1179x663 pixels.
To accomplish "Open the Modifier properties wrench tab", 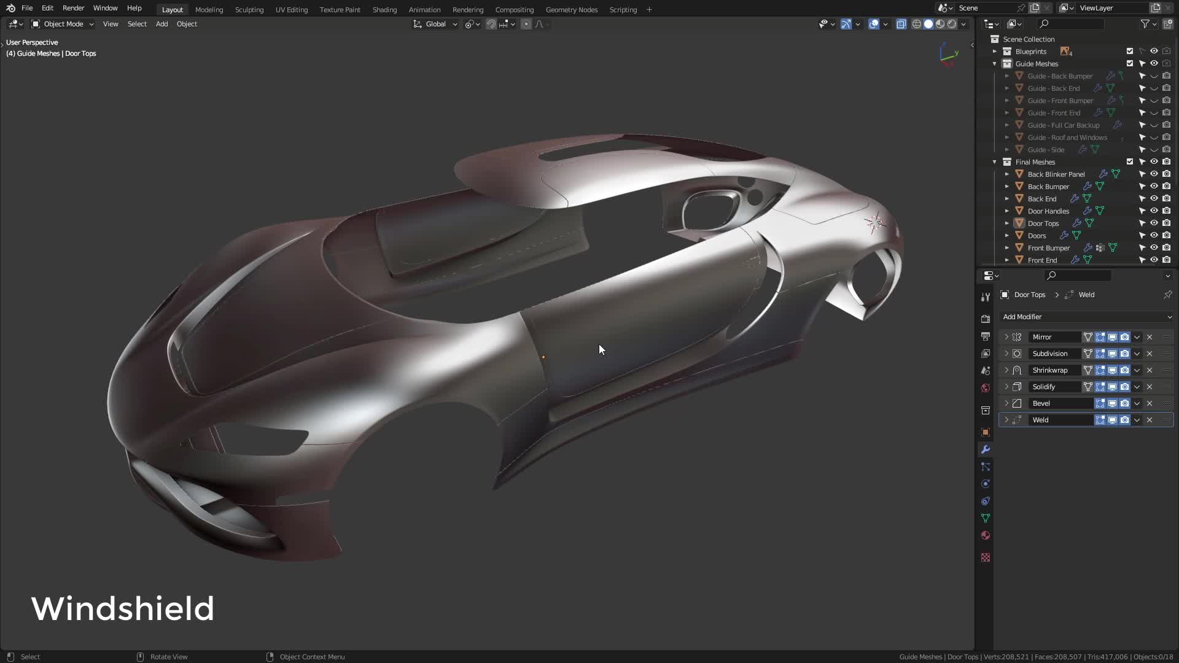I will [986, 449].
